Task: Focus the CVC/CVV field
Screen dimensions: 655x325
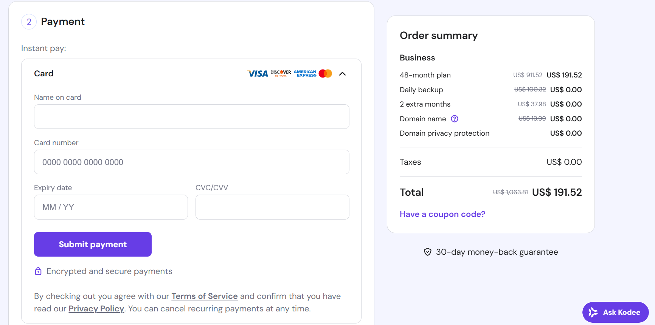Action: point(272,207)
